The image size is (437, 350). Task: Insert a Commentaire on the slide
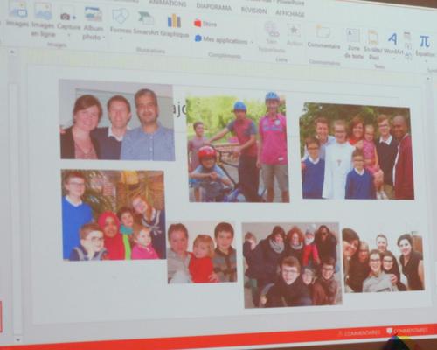tap(323, 38)
